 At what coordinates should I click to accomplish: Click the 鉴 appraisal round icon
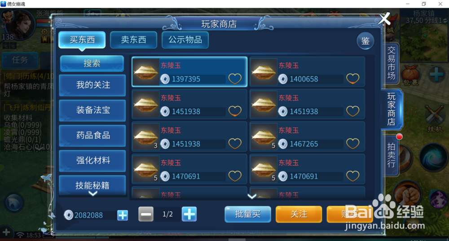[x=365, y=41]
